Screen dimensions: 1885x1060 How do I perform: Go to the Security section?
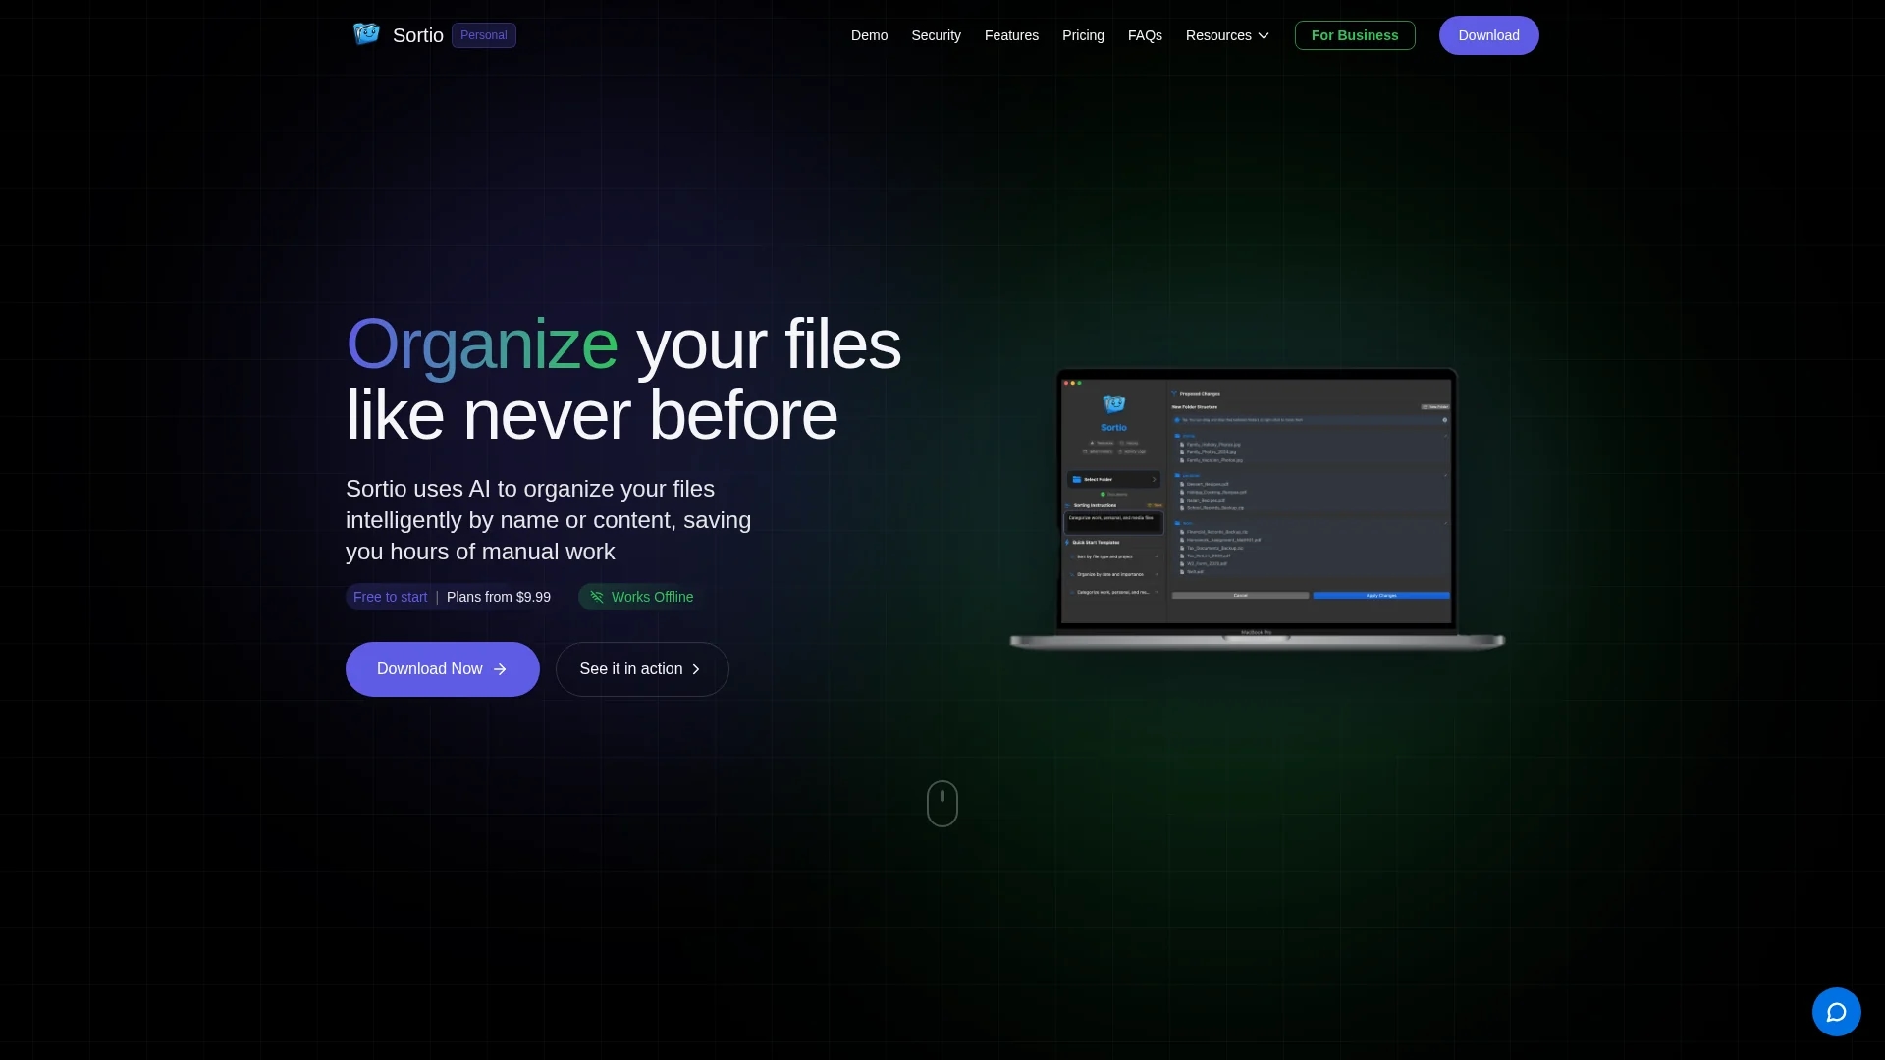tap(936, 35)
